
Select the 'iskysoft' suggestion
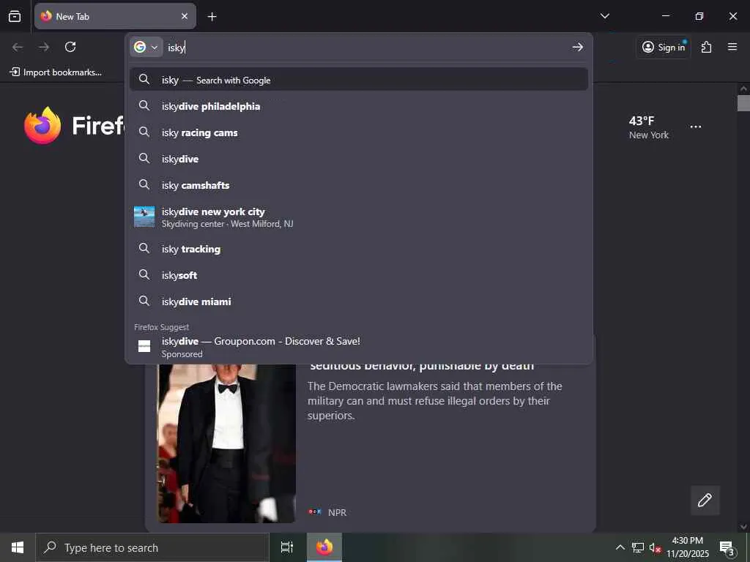[359, 275]
